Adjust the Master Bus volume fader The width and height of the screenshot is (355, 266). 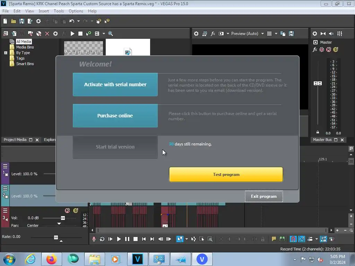coord(318,83)
